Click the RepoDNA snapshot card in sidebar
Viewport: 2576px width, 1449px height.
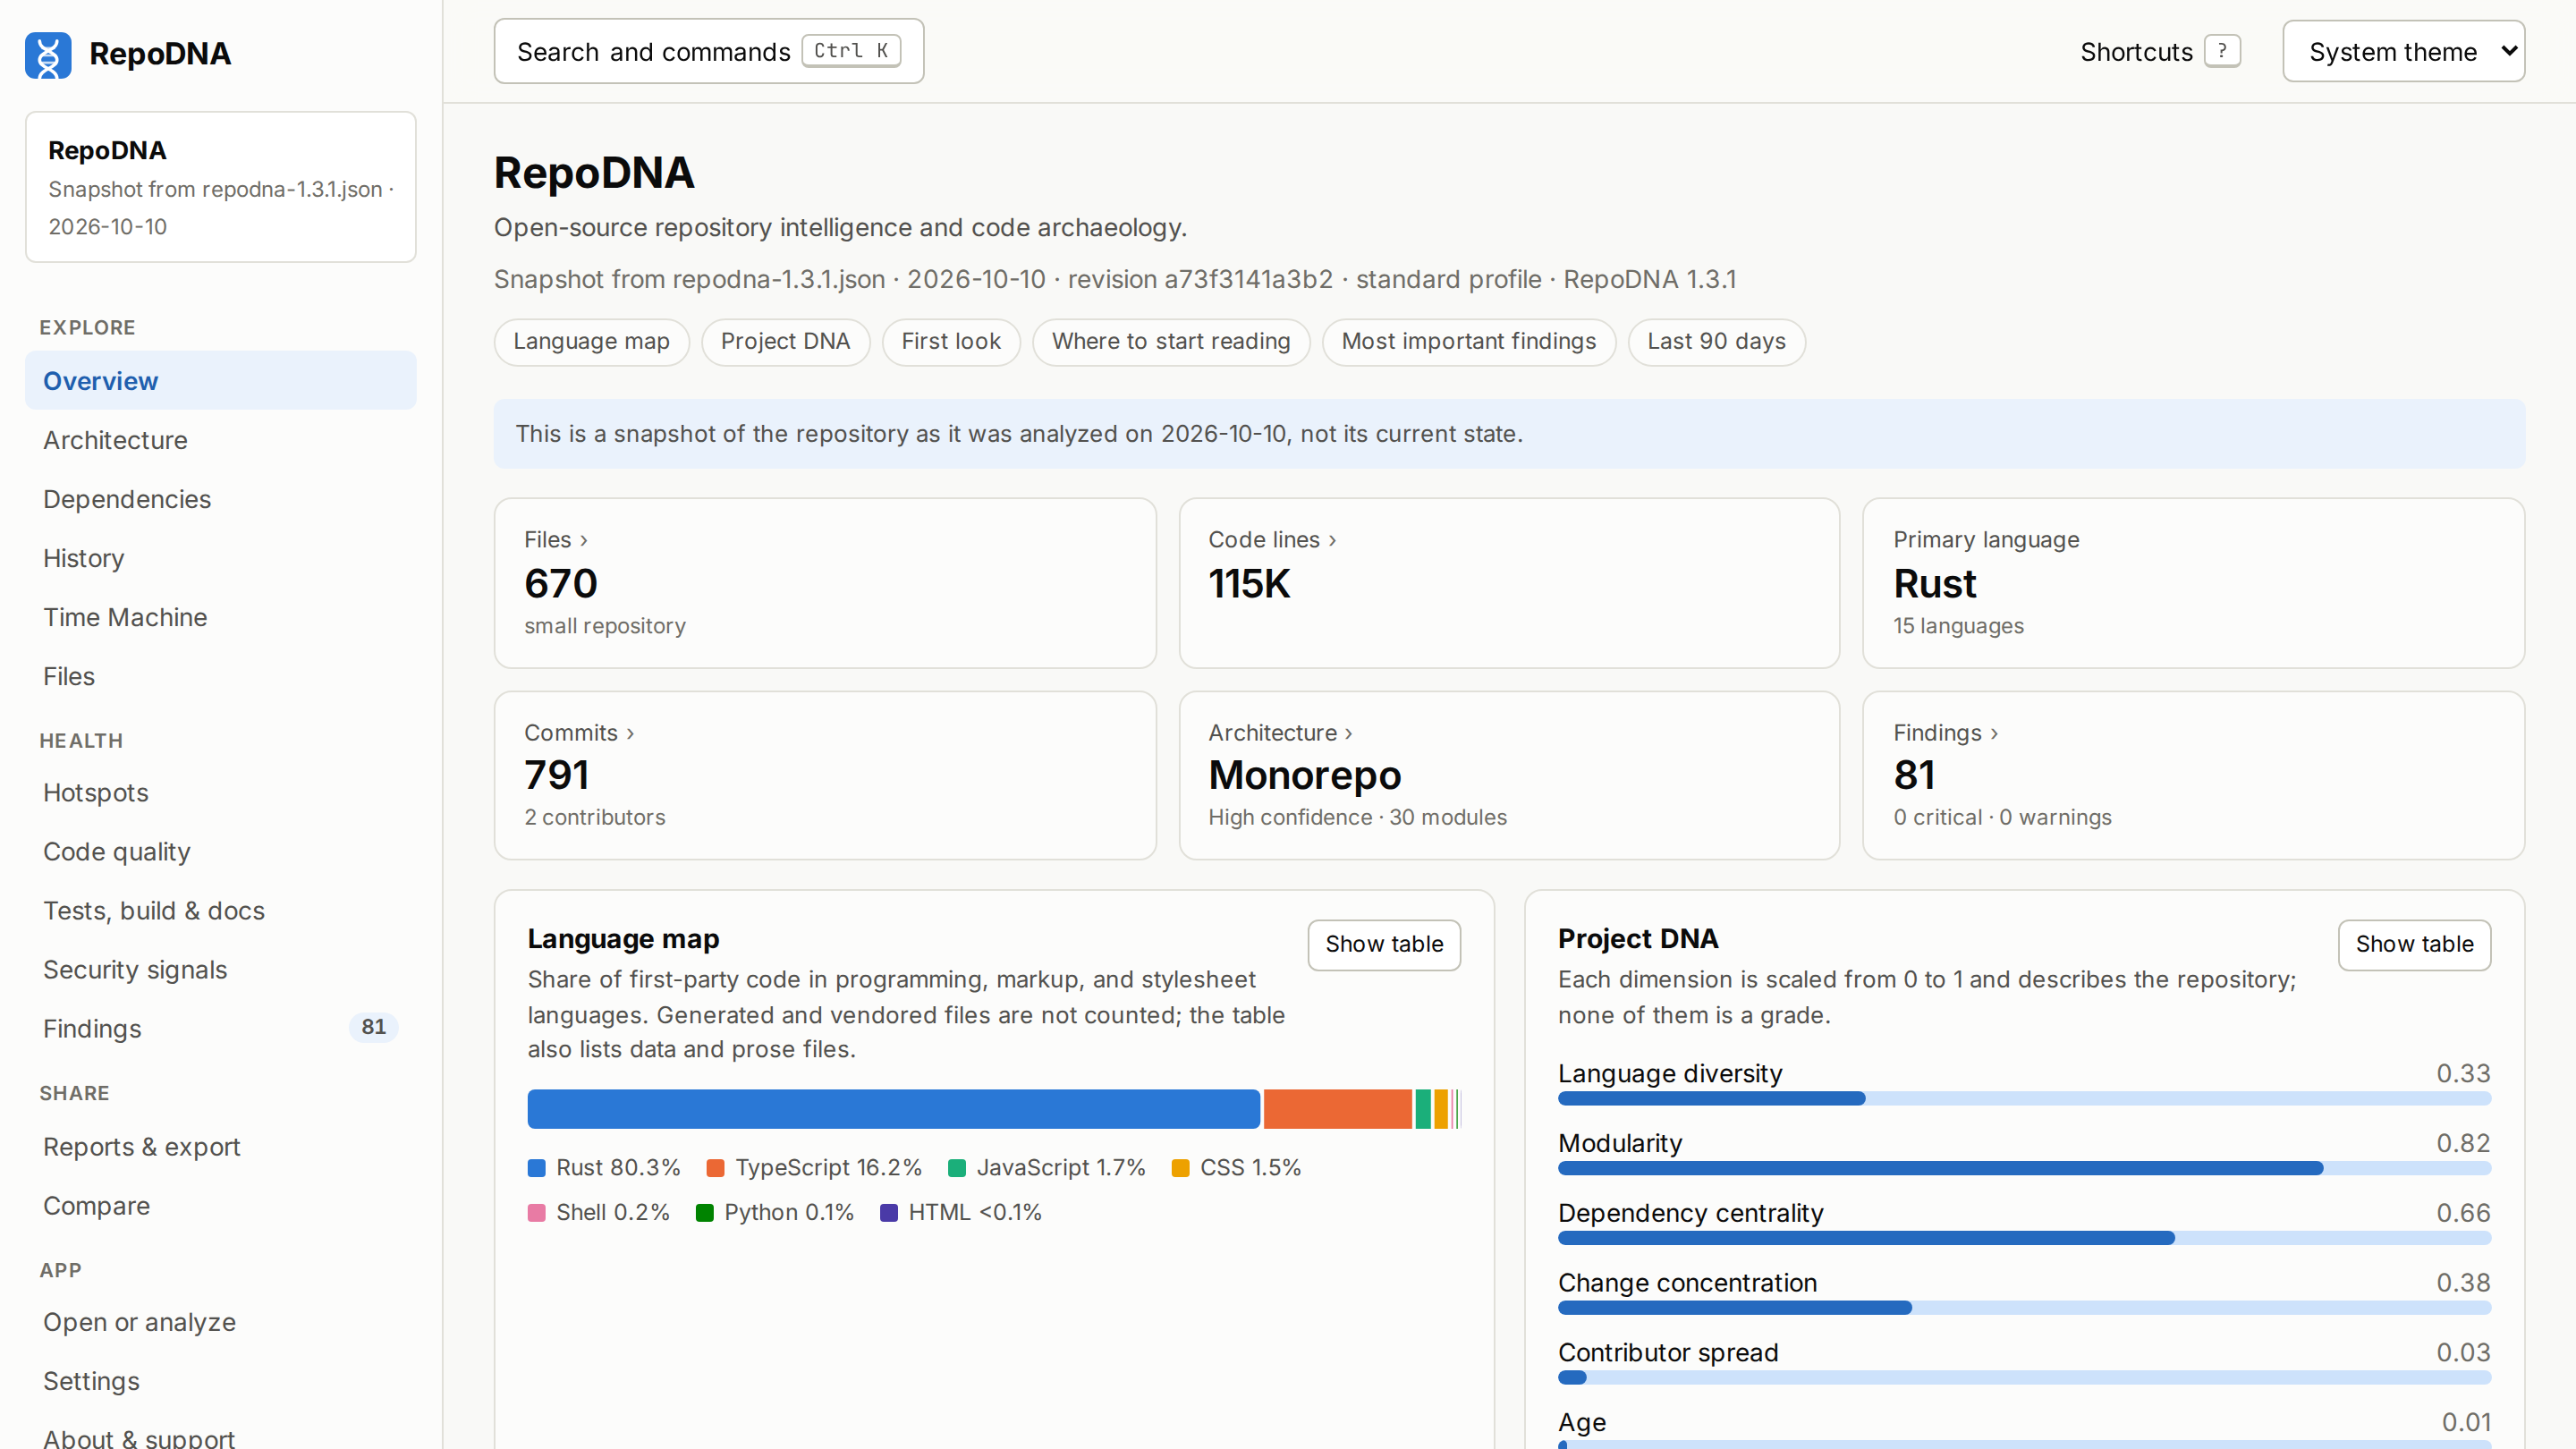coord(220,187)
